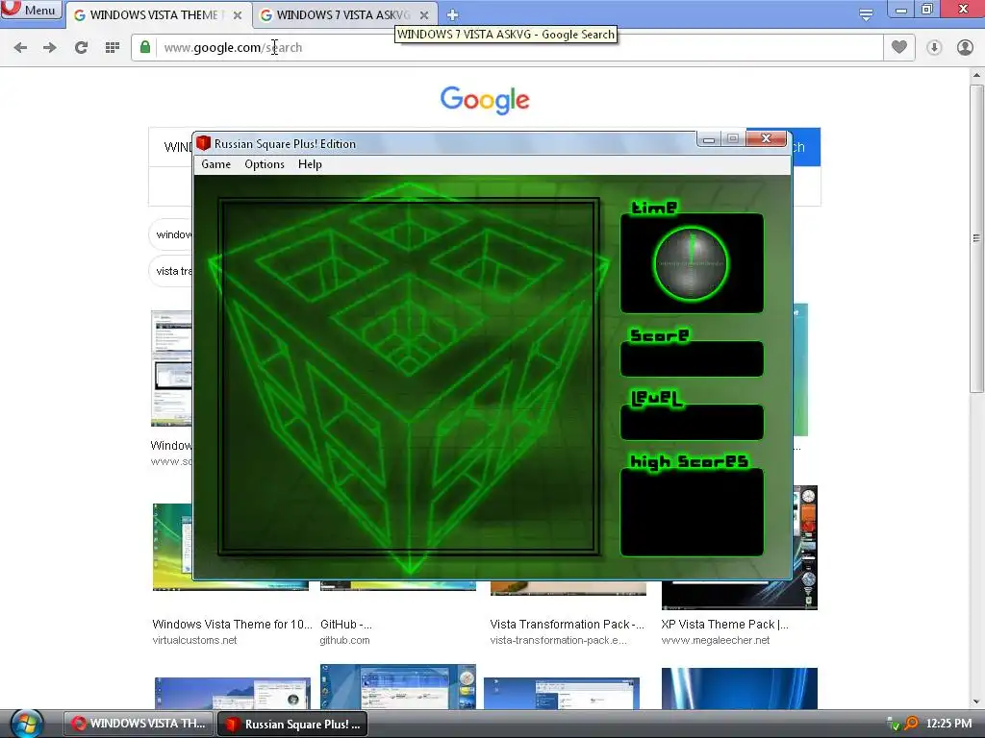
Task: Switch to WINDOWS VISTA TH... taskbar button
Action: click(x=139, y=724)
